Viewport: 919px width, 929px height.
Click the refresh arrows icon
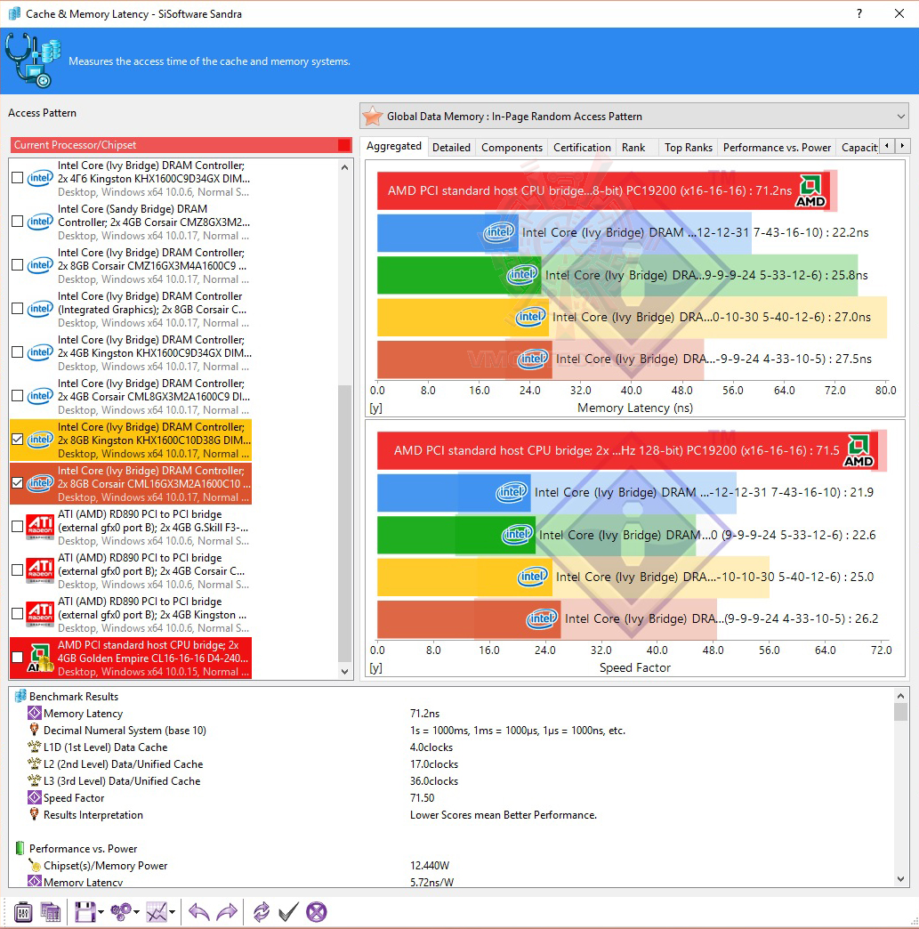pos(261,912)
